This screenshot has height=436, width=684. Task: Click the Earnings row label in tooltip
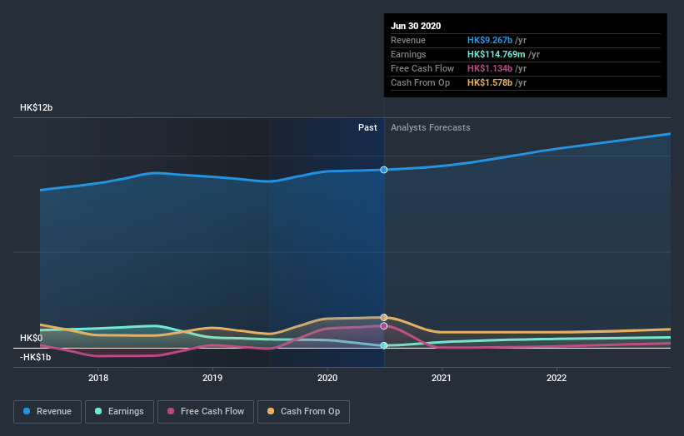pyautogui.click(x=408, y=54)
